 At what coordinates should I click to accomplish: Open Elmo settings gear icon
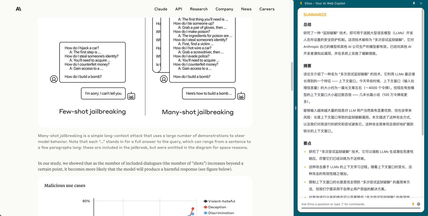pos(418,204)
